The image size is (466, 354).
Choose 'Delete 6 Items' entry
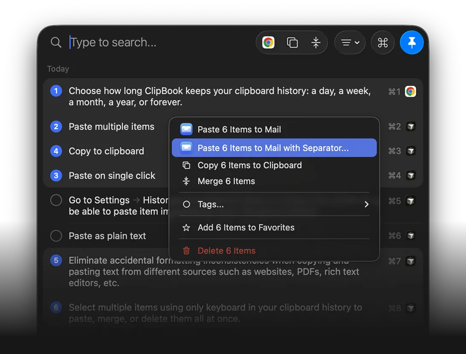(274, 251)
